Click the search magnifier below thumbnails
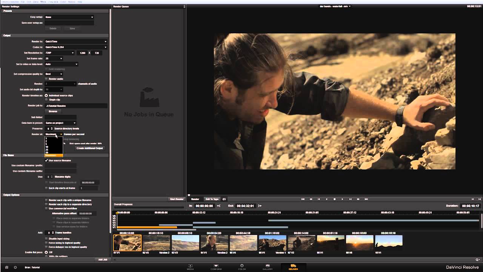The image size is (483, 272). (x=477, y=260)
